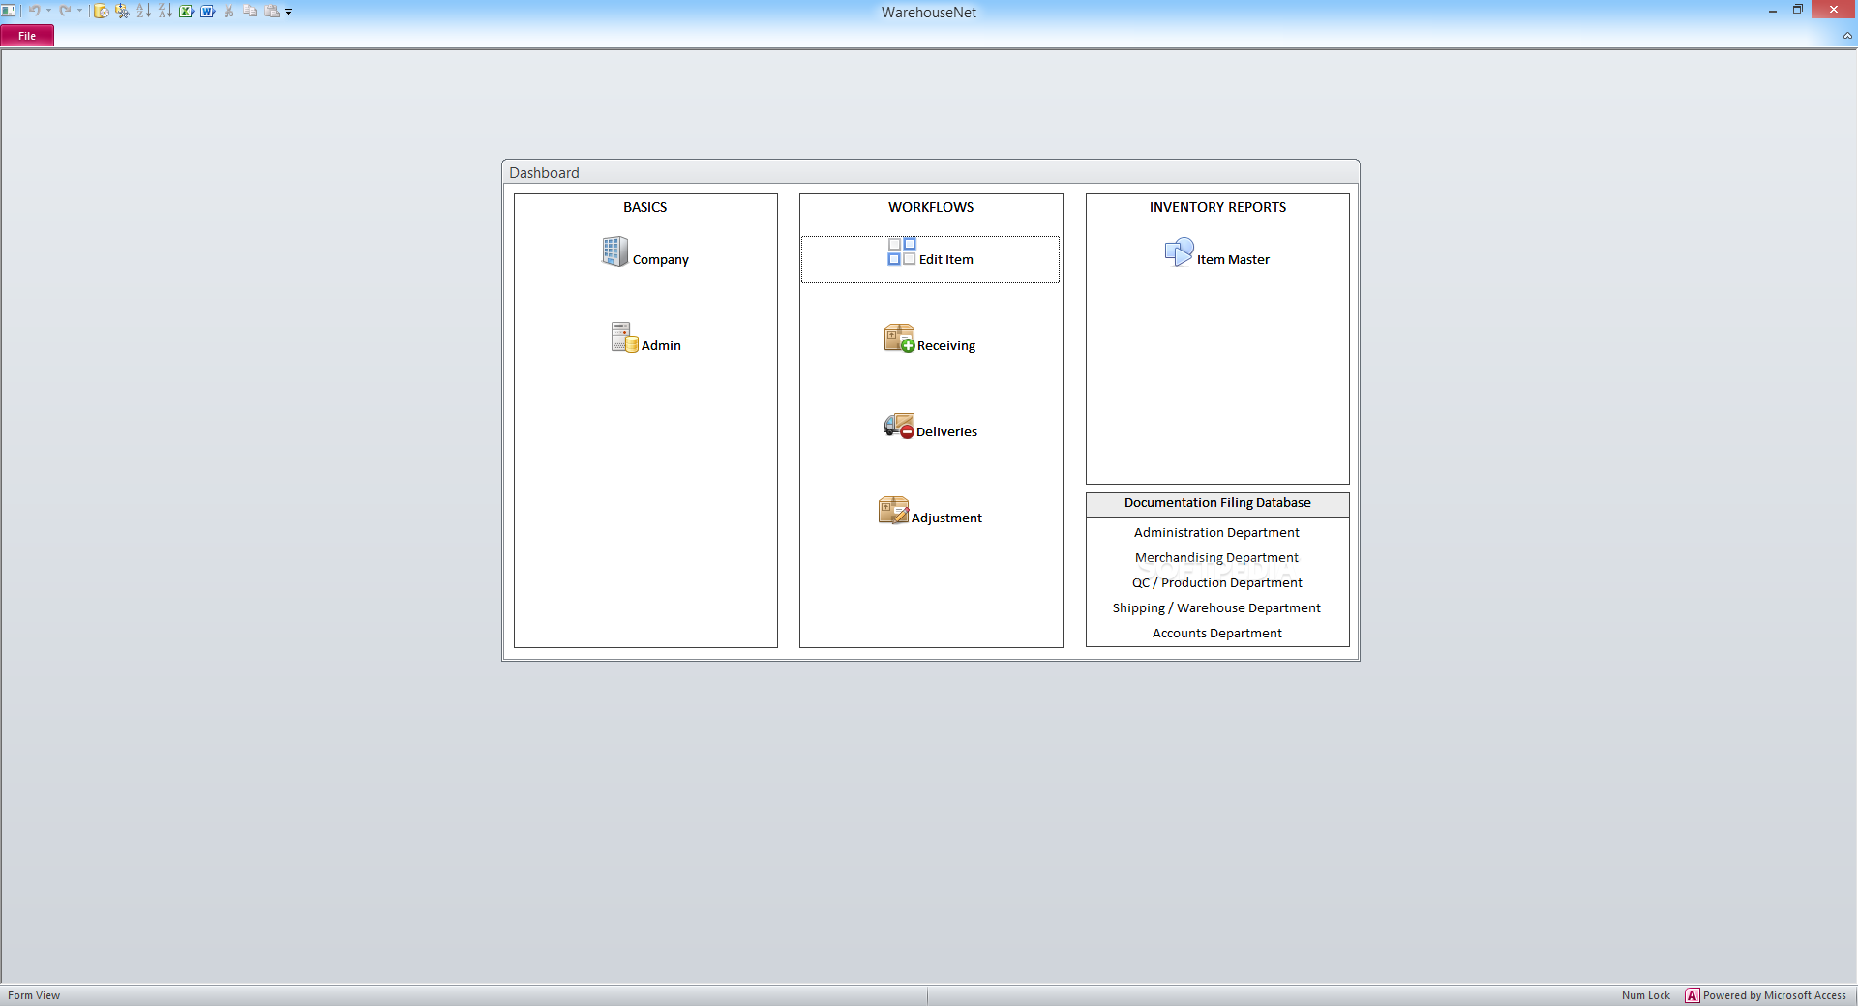Screen dimensions: 1858x1006
Task: Click the Item Master report icon
Action: pos(1180,252)
